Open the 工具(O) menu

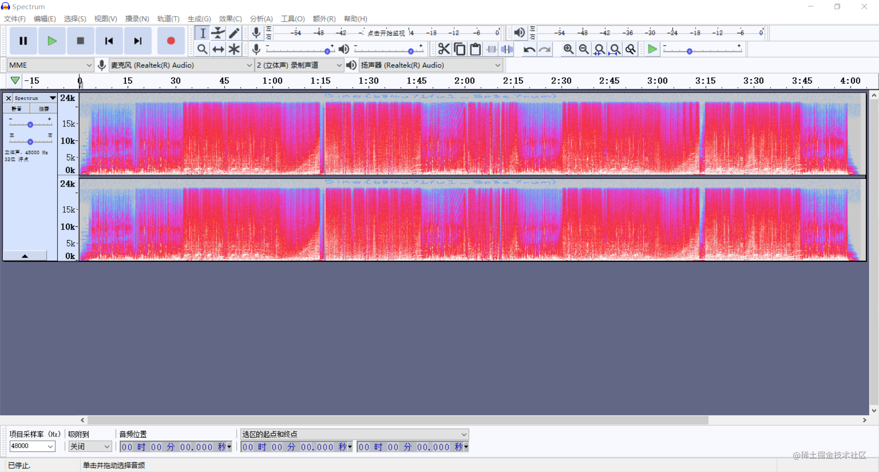tap(293, 19)
